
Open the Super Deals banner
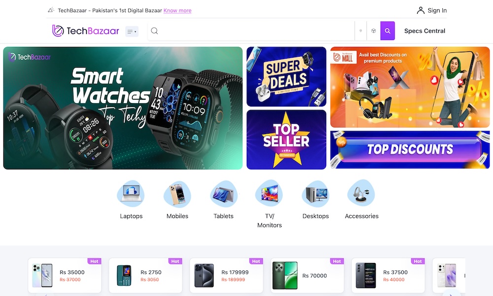(286, 77)
